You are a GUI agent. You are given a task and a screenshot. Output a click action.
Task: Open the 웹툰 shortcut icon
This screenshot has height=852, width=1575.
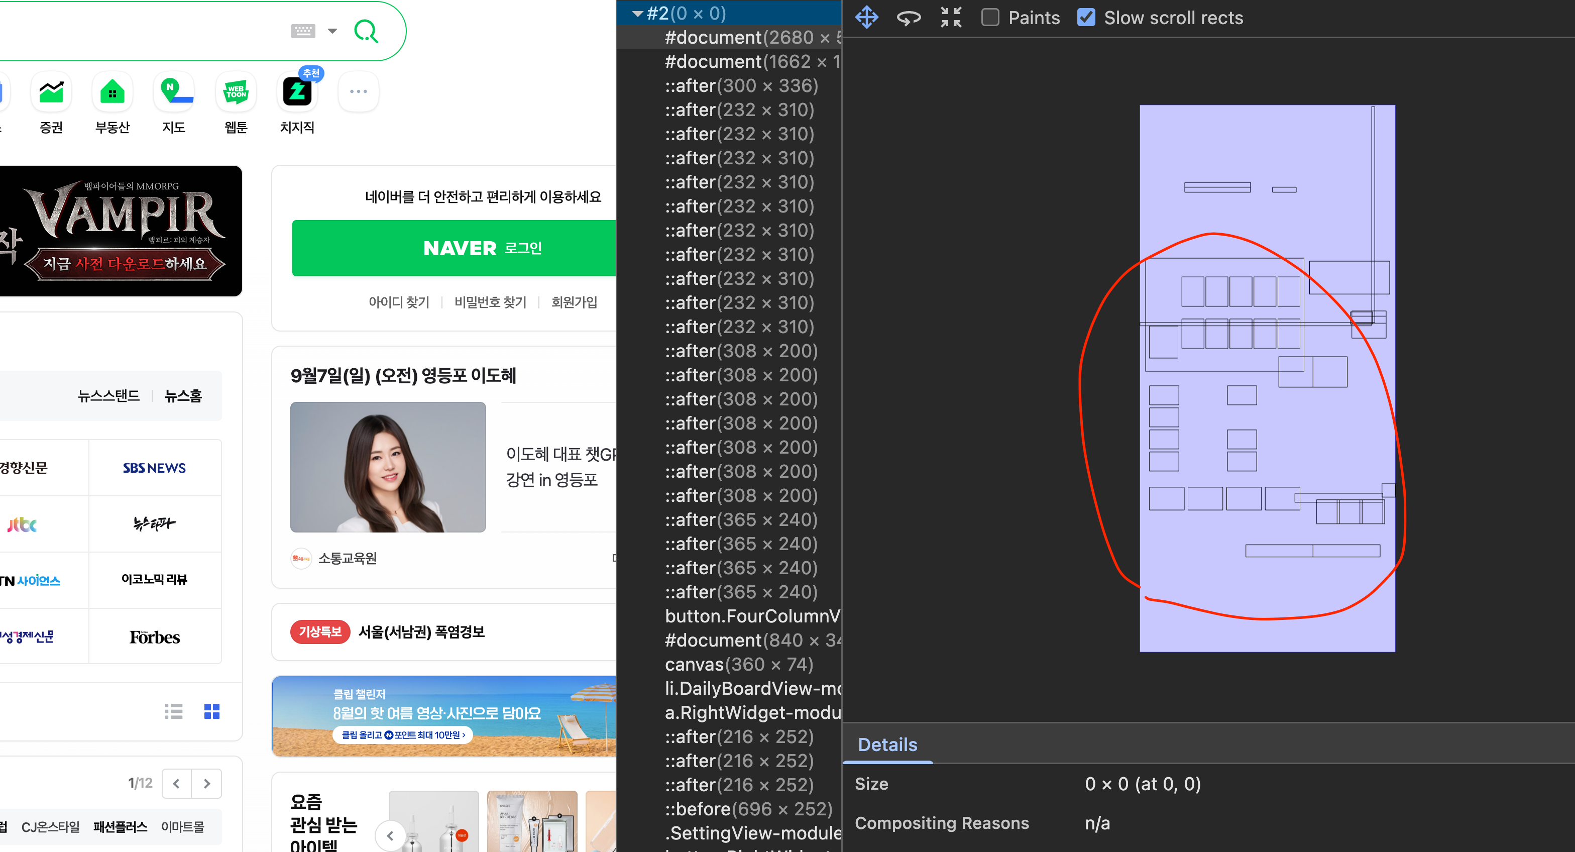(x=236, y=93)
